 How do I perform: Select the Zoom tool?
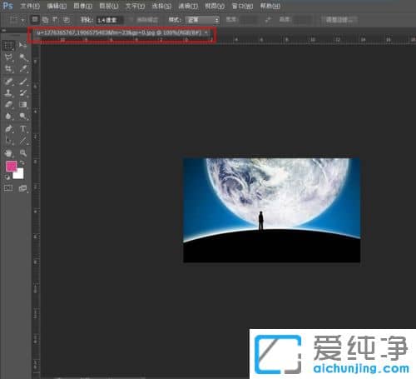[x=23, y=153]
